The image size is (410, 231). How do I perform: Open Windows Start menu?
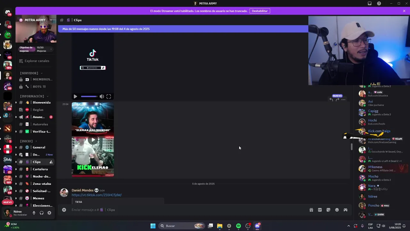153,226
